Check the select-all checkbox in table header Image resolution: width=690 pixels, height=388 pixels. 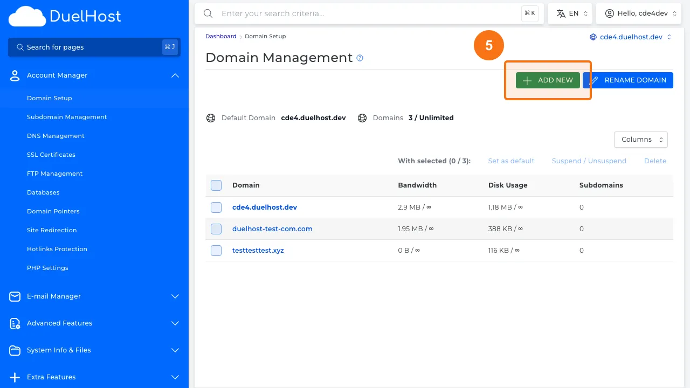216,185
